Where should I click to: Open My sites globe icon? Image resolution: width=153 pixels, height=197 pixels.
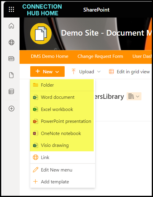pyautogui.click(x=11, y=42)
